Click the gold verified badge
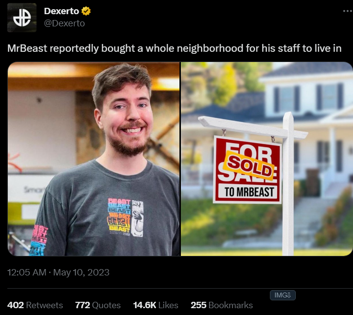The height and width of the screenshot is (315, 353). 86,11
